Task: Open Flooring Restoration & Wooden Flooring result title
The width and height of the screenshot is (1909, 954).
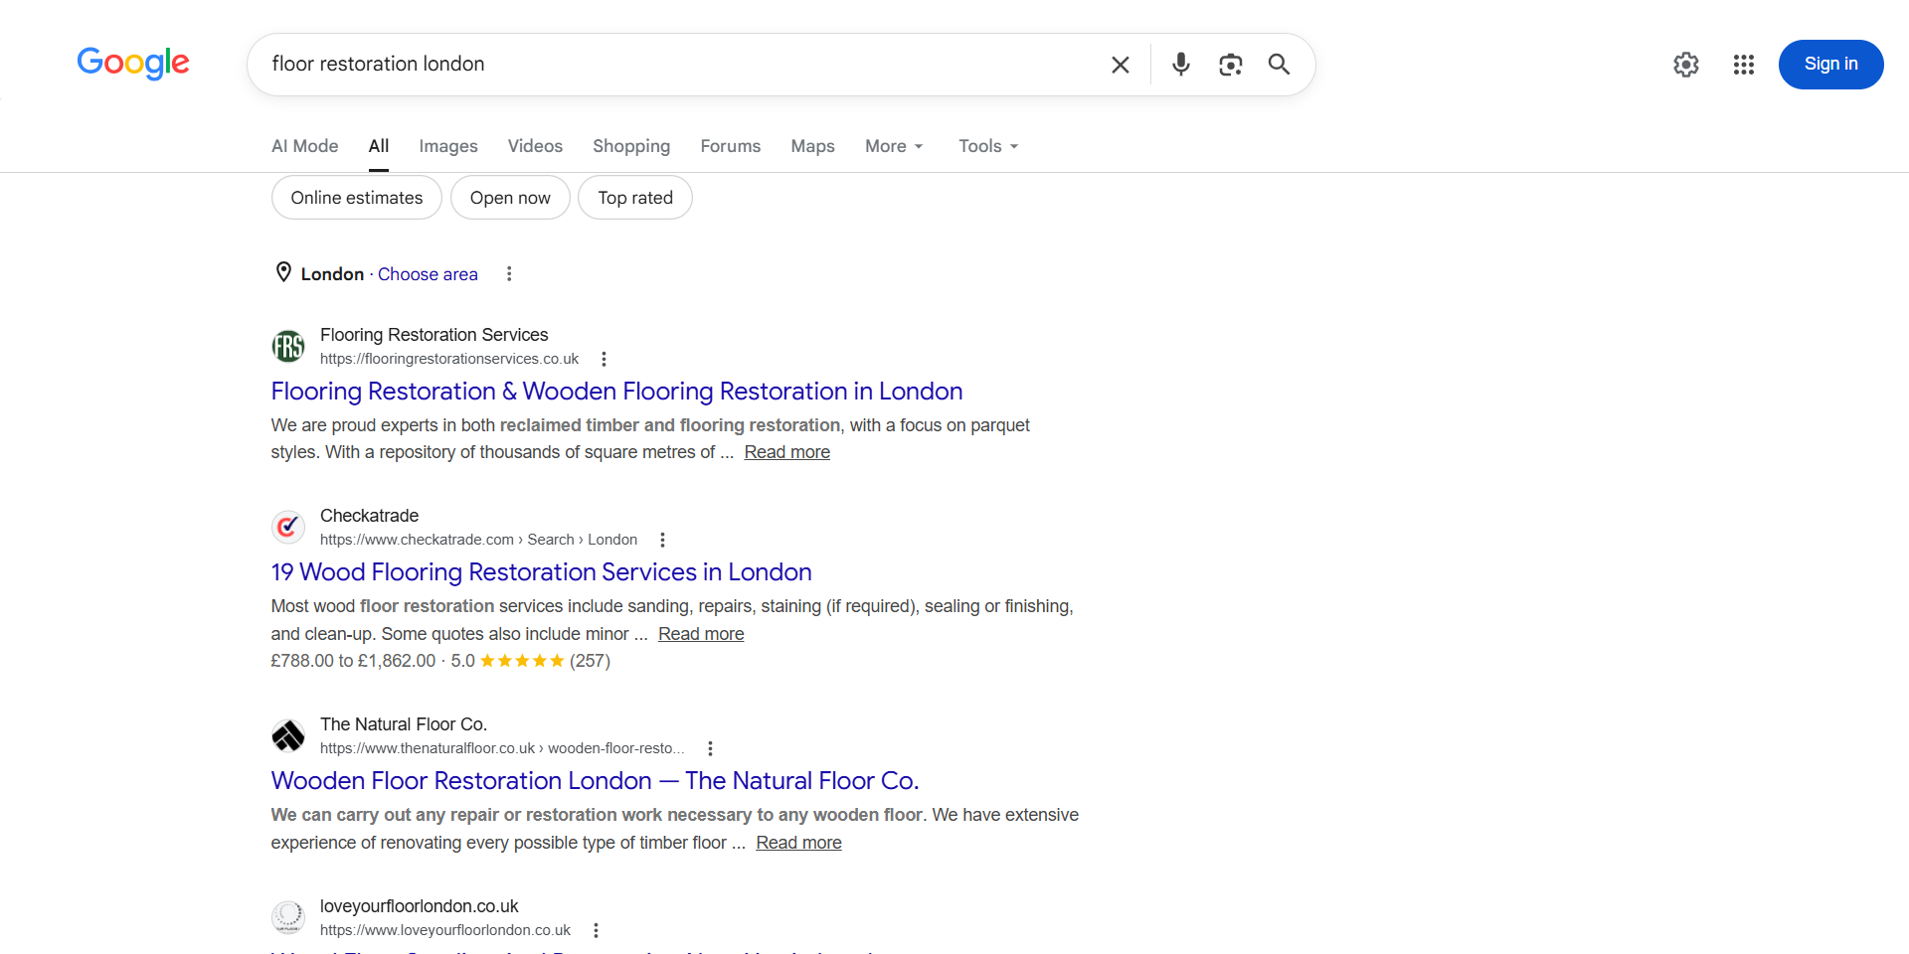Action: point(616,392)
